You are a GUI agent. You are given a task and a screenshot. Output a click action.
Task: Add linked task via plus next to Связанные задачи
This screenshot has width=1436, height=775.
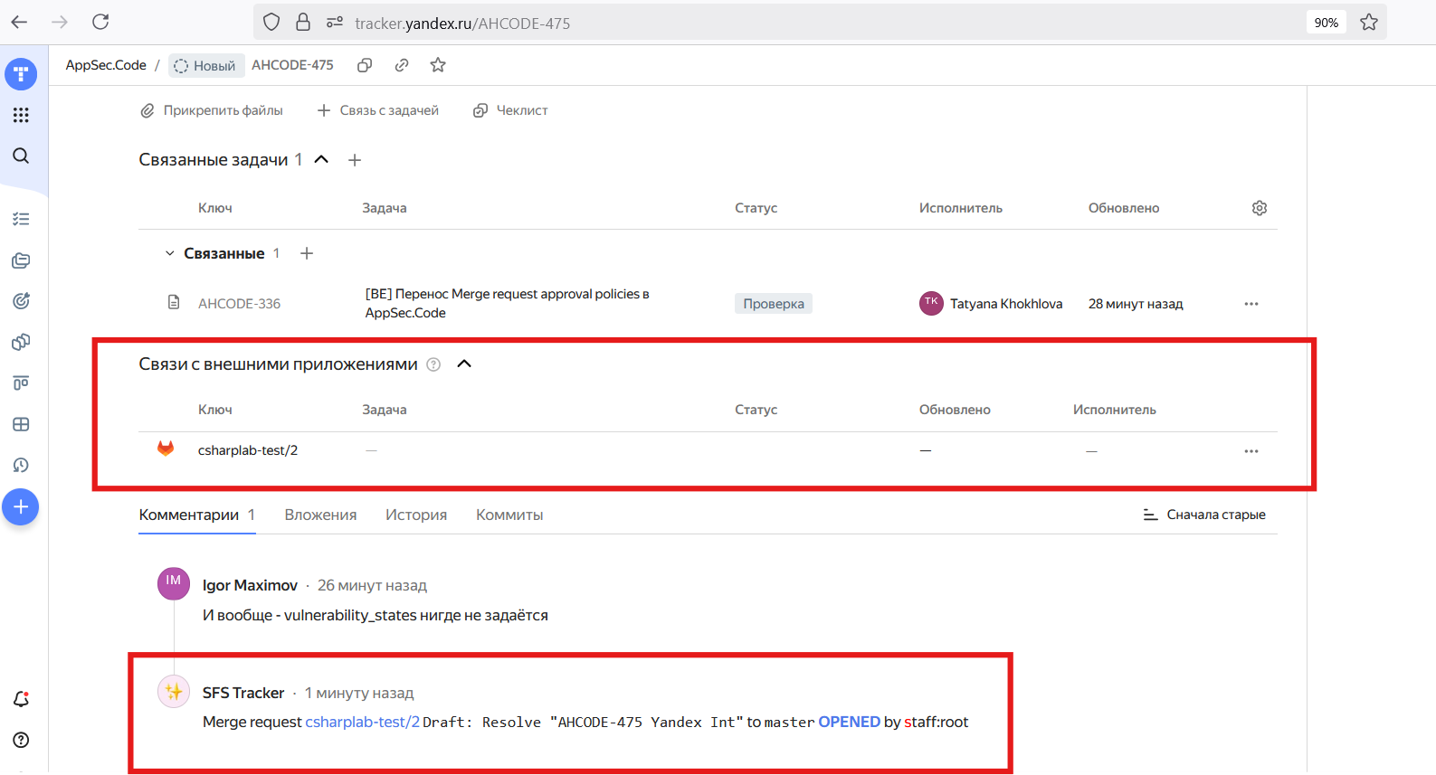click(x=355, y=160)
